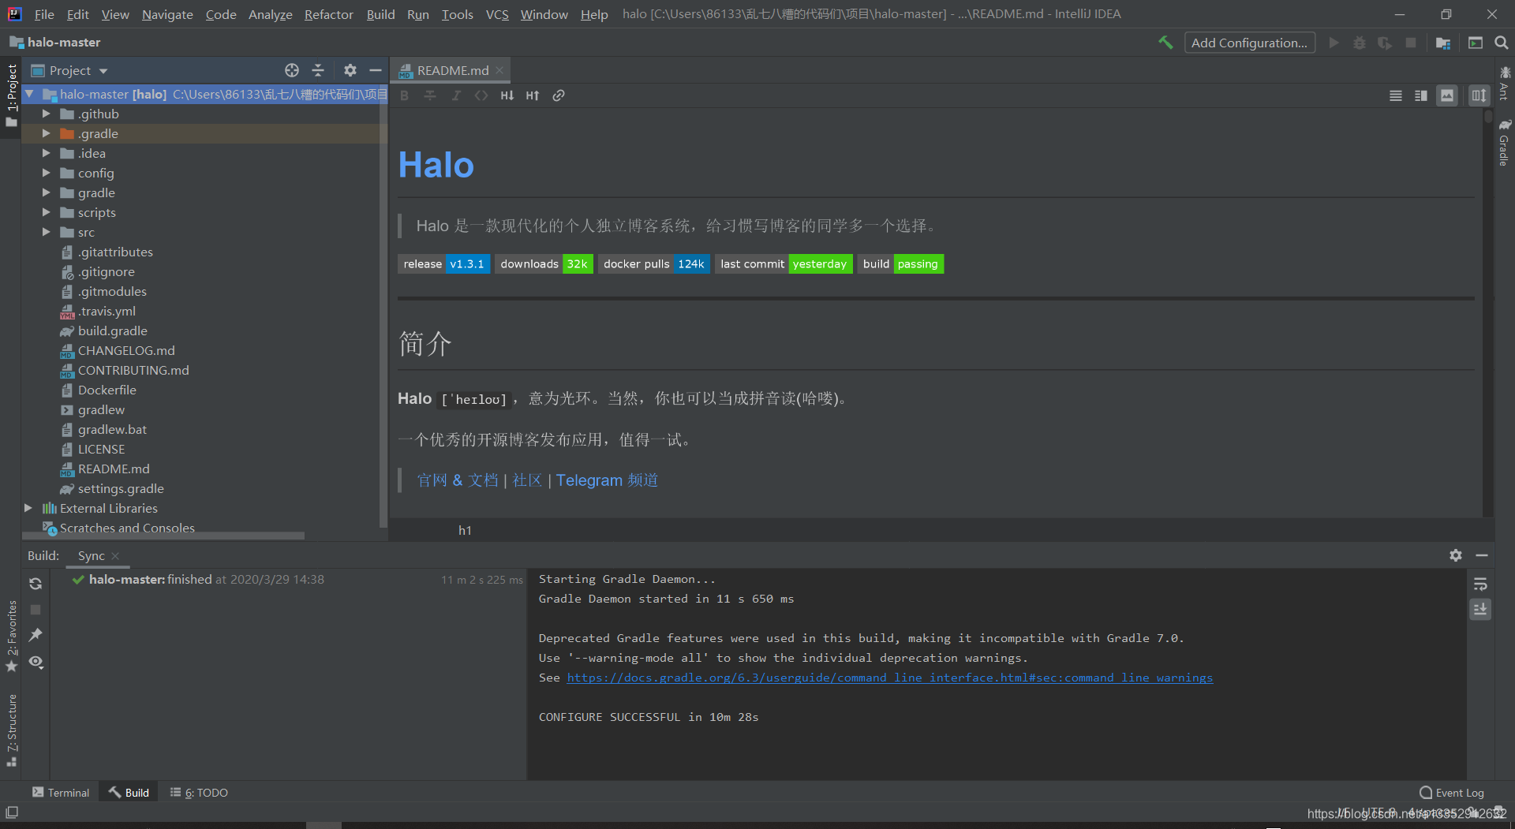Click the Project tree horizontal scrollbar

pos(163,536)
